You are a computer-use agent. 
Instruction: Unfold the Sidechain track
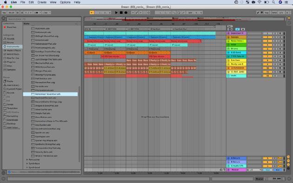228,33
